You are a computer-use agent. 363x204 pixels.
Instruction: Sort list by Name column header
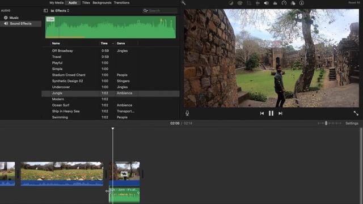(56, 43)
